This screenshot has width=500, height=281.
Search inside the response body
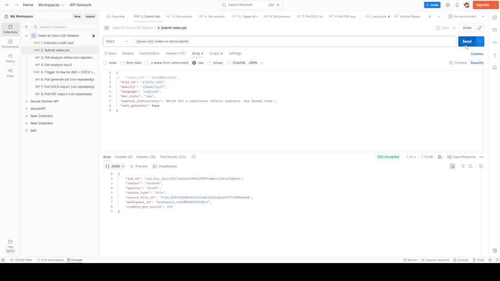[x=470, y=166]
